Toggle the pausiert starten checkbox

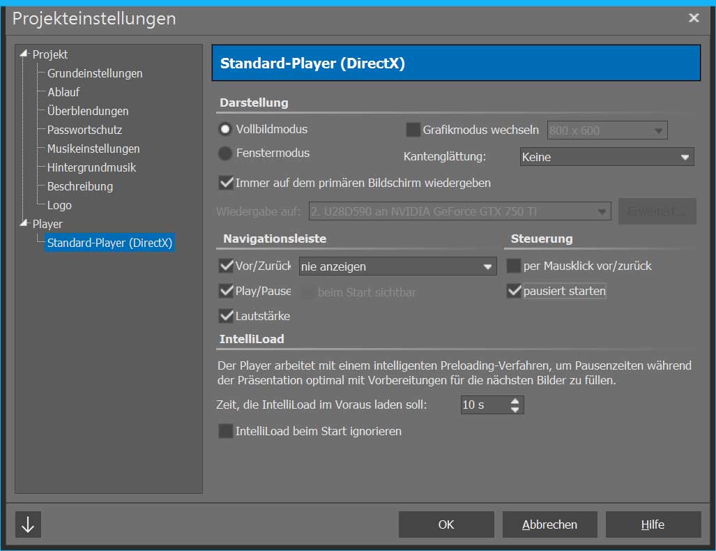click(x=514, y=291)
